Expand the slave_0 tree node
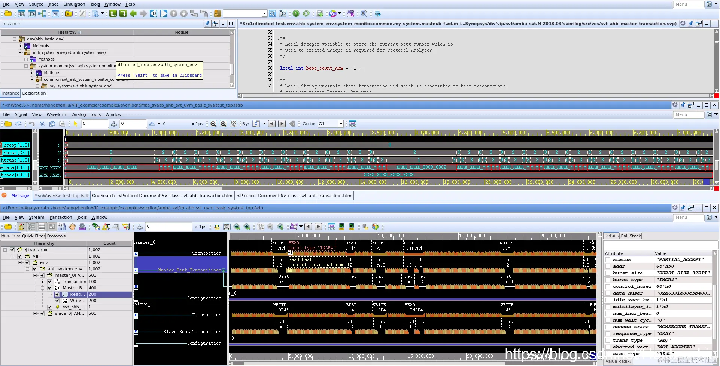Image resolution: width=720 pixels, height=366 pixels. (35, 313)
